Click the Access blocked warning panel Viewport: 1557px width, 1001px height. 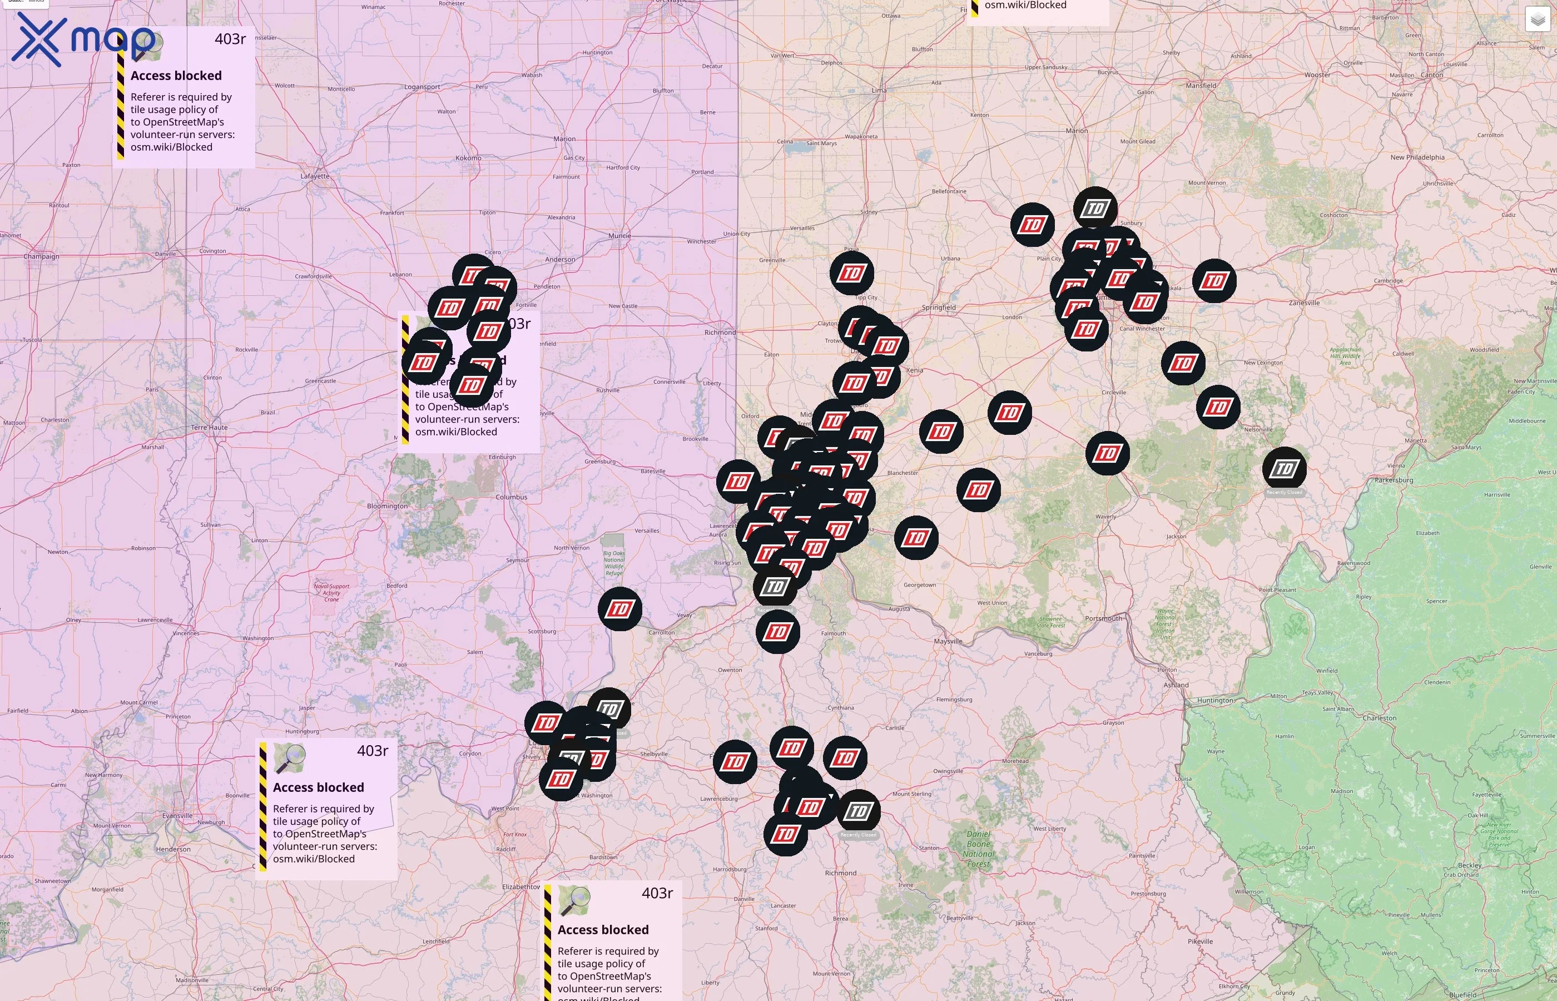click(176, 76)
